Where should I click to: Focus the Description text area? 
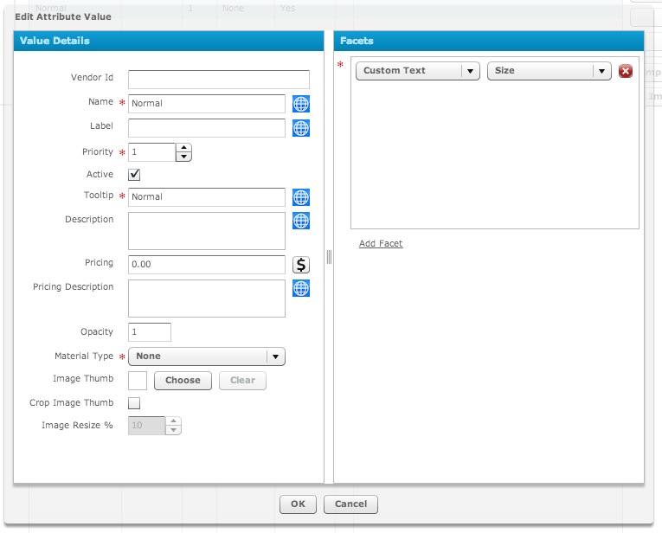tap(207, 231)
